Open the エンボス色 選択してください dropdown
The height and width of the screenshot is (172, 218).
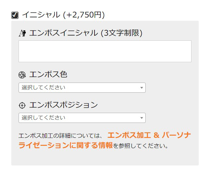click(82, 88)
